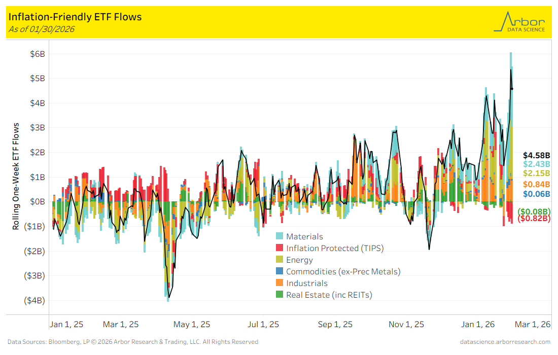Image resolution: width=558 pixels, height=355 pixels.
Task: Click the Rolling One-Week ETF Flows axis title
Action: 16,176
